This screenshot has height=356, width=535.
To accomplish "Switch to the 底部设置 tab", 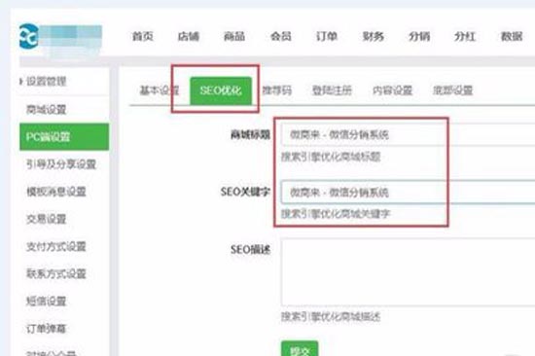I will [x=452, y=90].
